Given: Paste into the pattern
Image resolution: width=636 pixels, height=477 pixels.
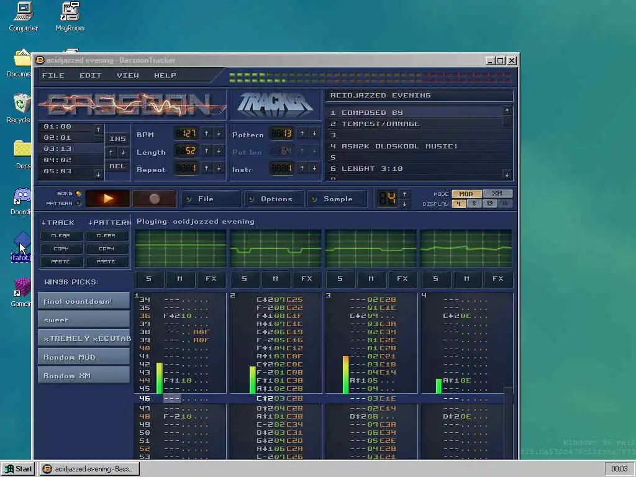Looking at the screenshot, I should (x=106, y=261).
